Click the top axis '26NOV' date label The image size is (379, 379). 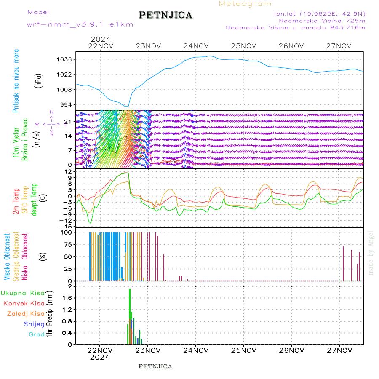pyautogui.click(x=291, y=46)
